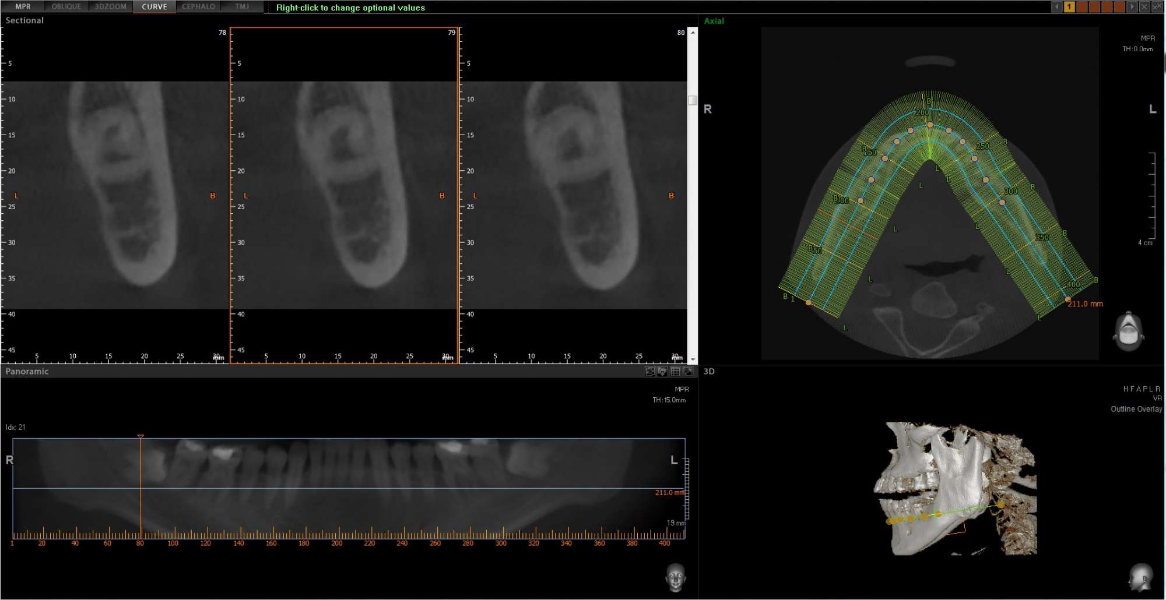Click the double X close-all icon
This screenshot has height=600, width=1166.
1157,7
